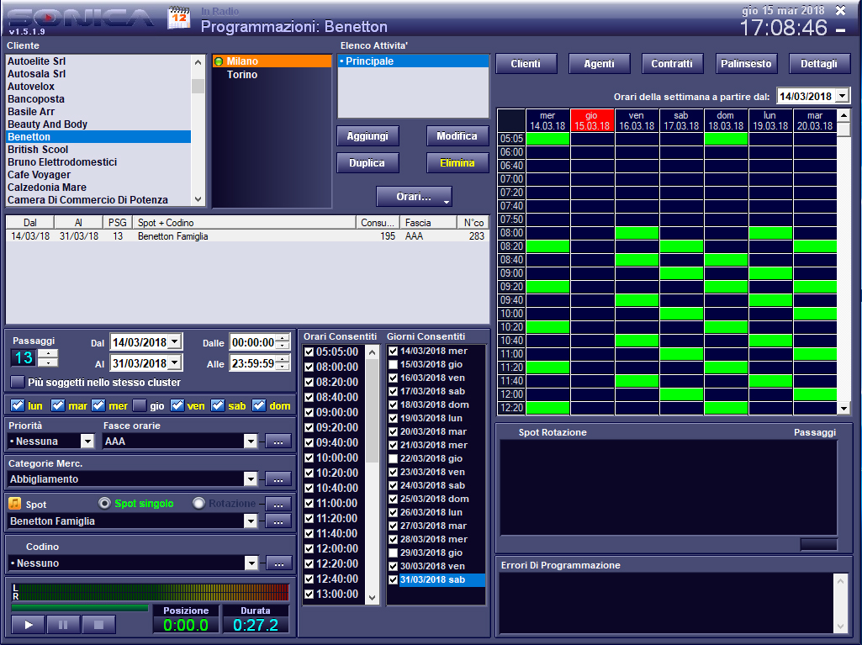Screen dimensions: 862x645
Task: Click the ellipsis button next to Rotazione
Action: (x=278, y=504)
